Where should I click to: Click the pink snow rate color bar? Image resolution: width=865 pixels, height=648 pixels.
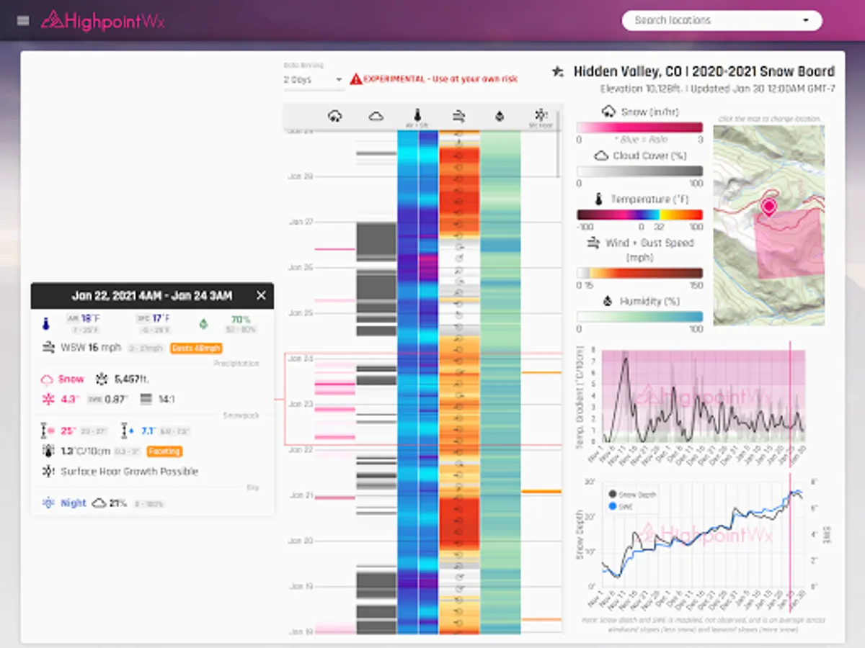point(640,127)
